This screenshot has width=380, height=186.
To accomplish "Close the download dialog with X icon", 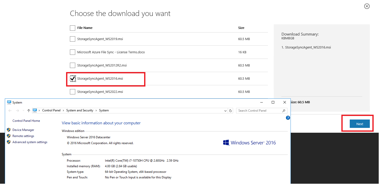I will tap(367, 6).
